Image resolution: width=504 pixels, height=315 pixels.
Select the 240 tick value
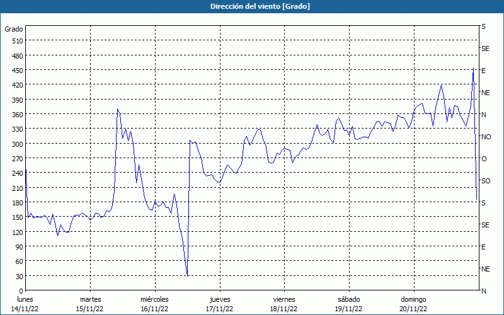pyautogui.click(x=18, y=173)
